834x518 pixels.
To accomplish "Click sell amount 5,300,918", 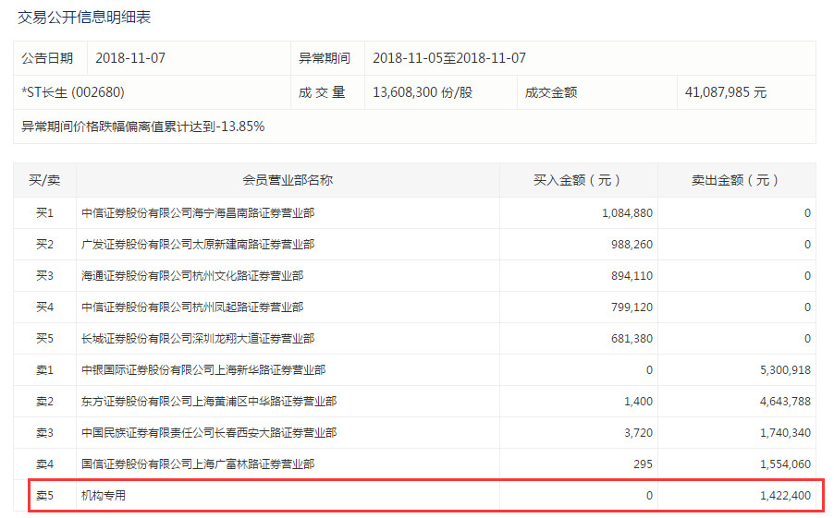I will point(785,369).
